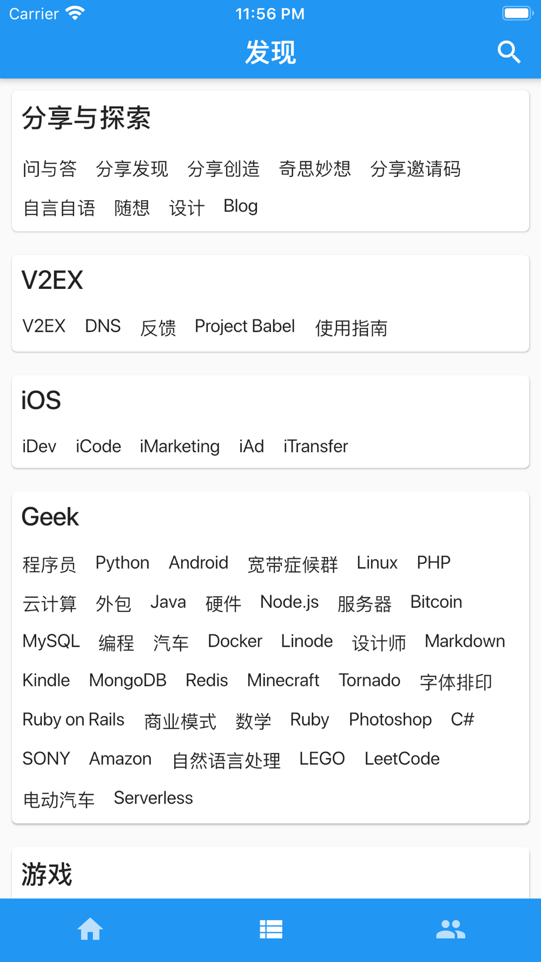Select the Serverless node
Image resolution: width=541 pixels, height=962 pixels.
point(153,798)
